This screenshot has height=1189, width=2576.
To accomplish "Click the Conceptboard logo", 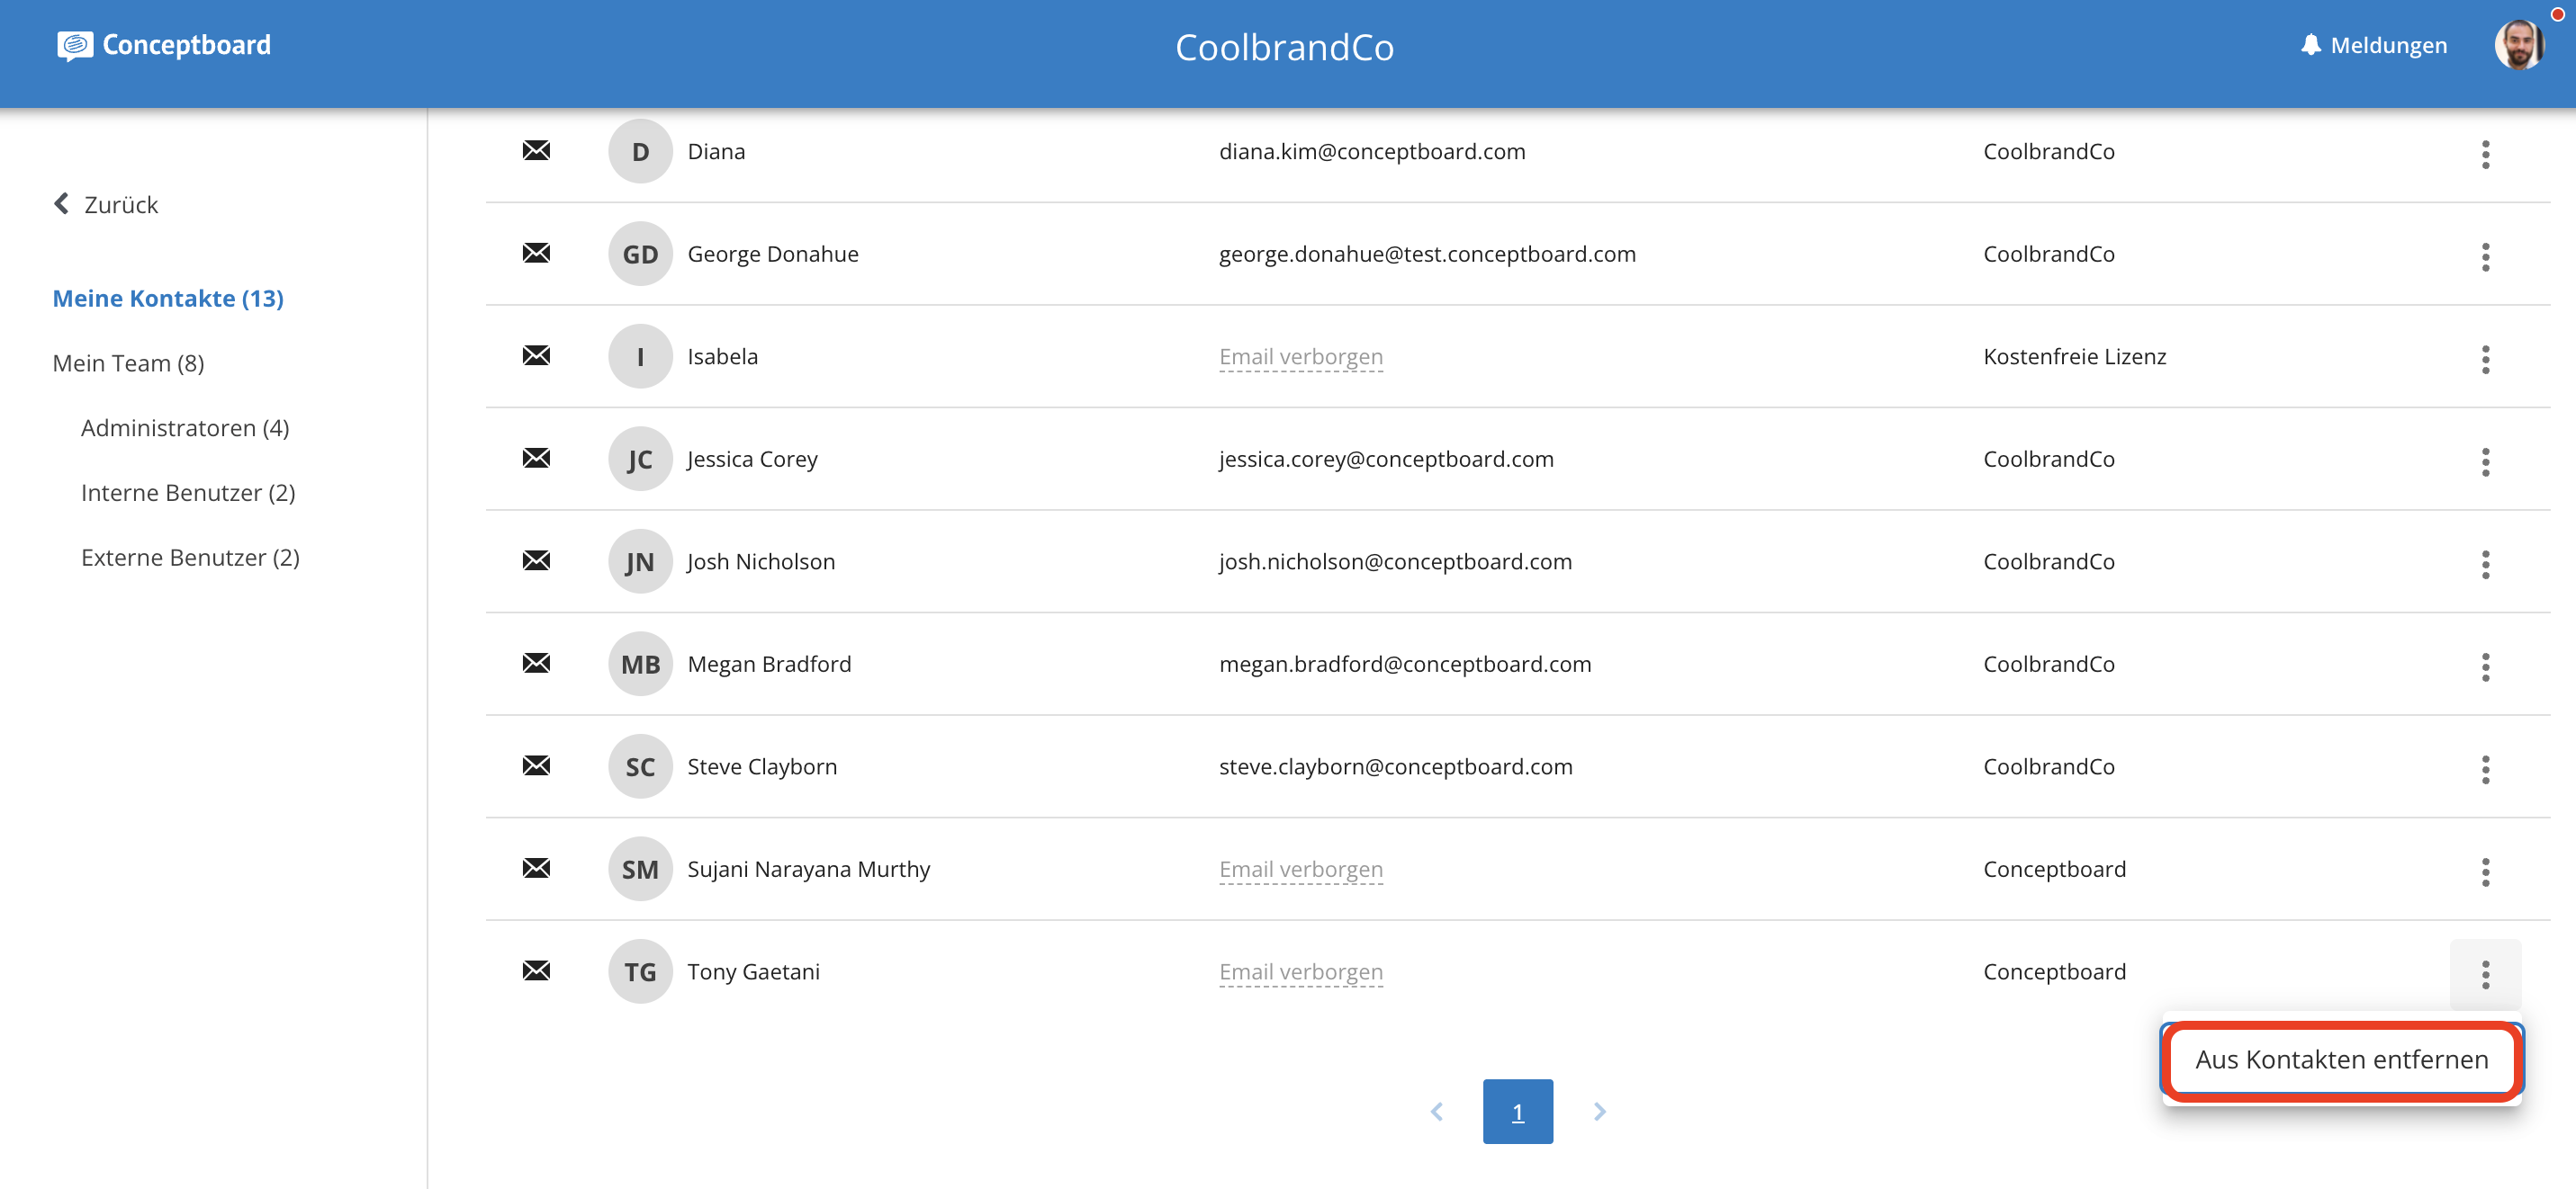I will click(164, 45).
